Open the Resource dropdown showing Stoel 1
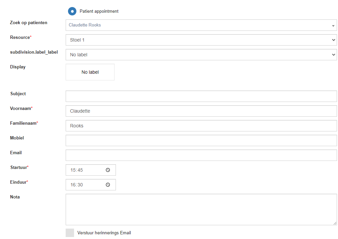 (x=201, y=40)
